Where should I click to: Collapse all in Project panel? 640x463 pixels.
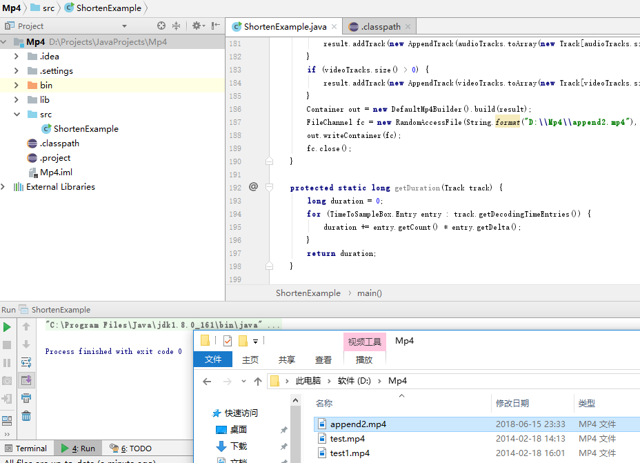click(177, 26)
